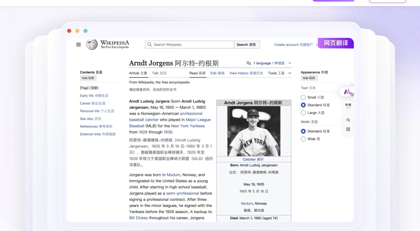420x231 pixels.
Task: Open the hamburger main menu
Action: tap(78, 45)
